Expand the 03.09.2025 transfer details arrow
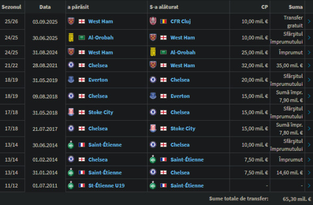 pyautogui.click(x=309, y=21)
